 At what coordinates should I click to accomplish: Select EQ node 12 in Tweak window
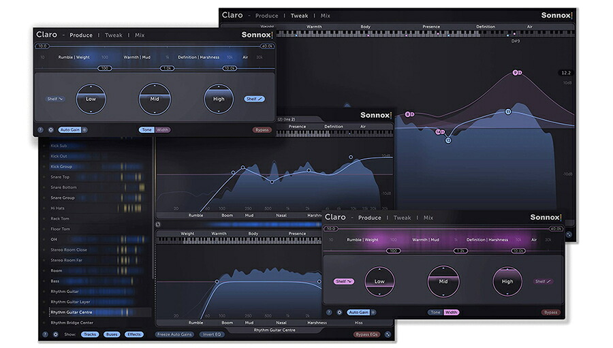(x=448, y=140)
